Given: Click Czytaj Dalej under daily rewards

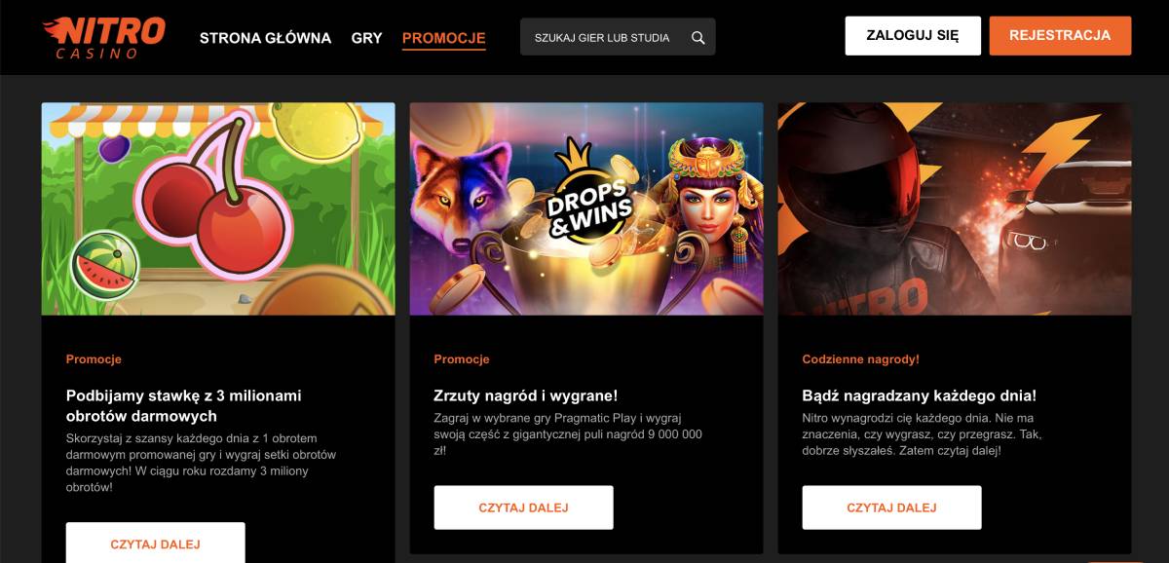Looking at the screenshot, I should (x=891, y=507).
